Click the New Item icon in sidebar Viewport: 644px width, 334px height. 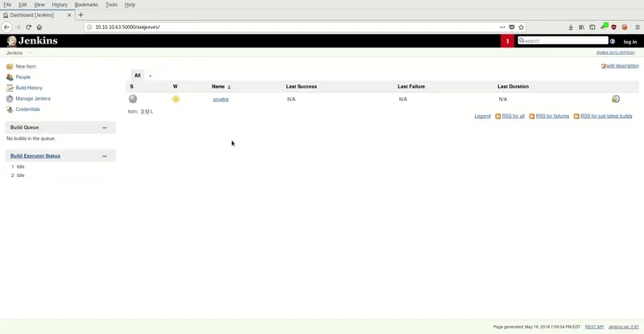(x=10, y=67)
